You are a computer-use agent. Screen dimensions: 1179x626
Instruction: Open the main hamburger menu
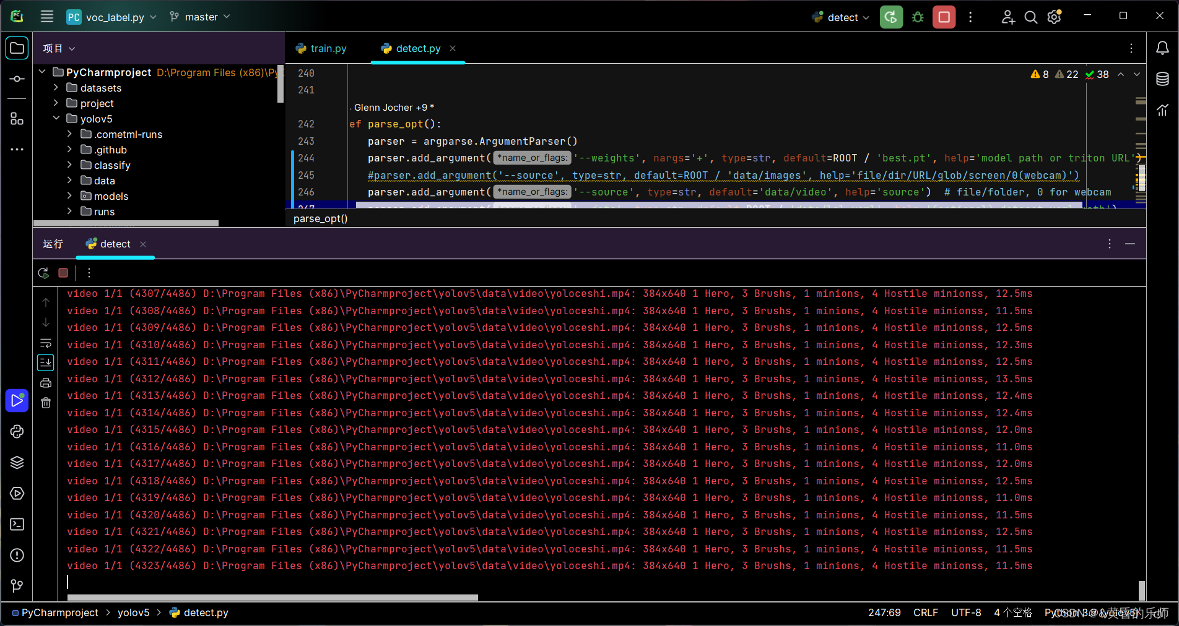[46, 17]
